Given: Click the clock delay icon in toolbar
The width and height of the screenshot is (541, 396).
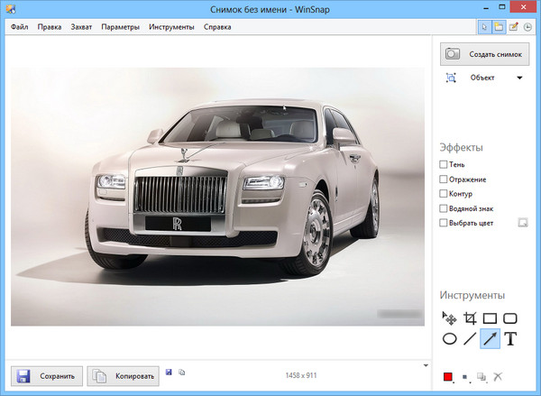Looking at the screenshot, I should 527,27.
